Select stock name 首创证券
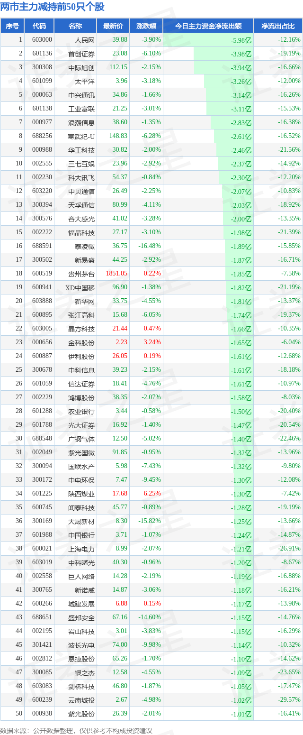The width and height of the screenshot is (303, 735). coord(81,54)
